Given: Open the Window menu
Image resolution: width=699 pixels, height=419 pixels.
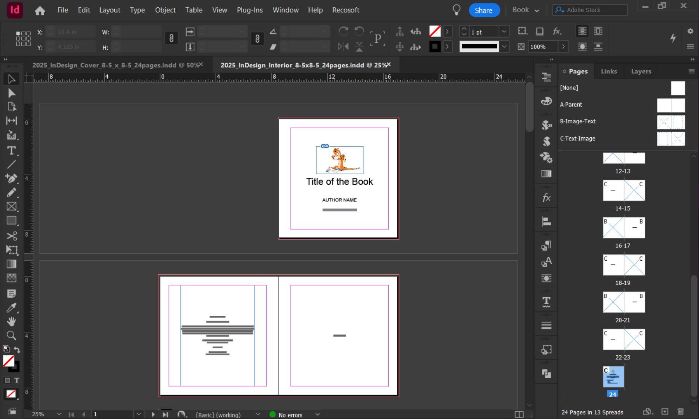Looking at the screenshot, I should pos(286,10).
